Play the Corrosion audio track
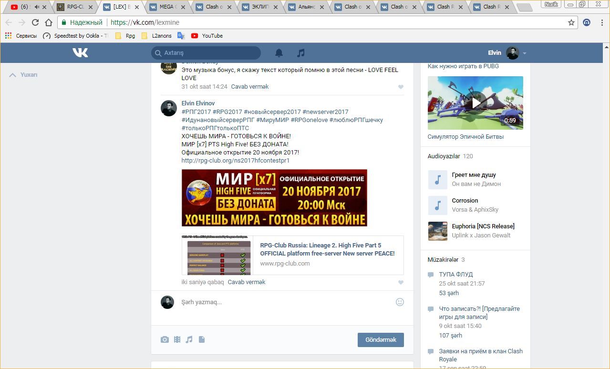Image resolution: width=610 pixels, height=369 pixels. point(437,205)
